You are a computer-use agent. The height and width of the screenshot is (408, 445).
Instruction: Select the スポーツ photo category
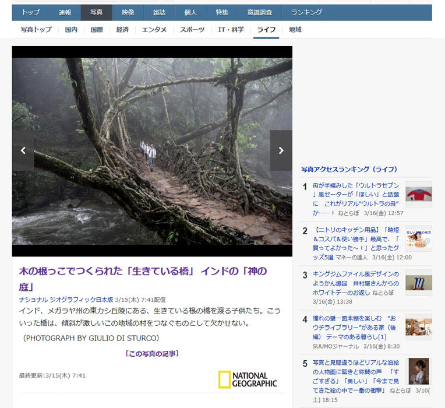tap(192, 30)
